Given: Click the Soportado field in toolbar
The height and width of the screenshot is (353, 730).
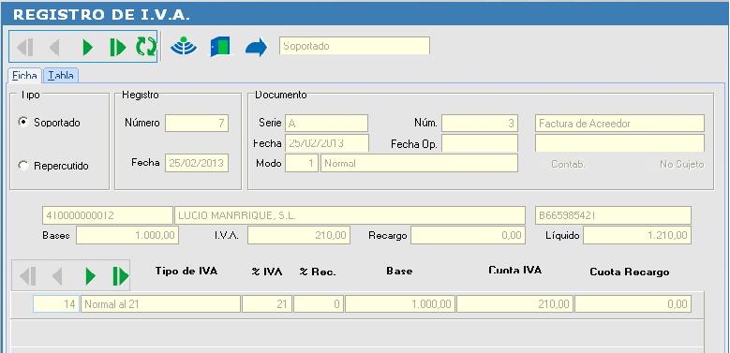Looking at the screenshot, I should click(x=354, y=46).
